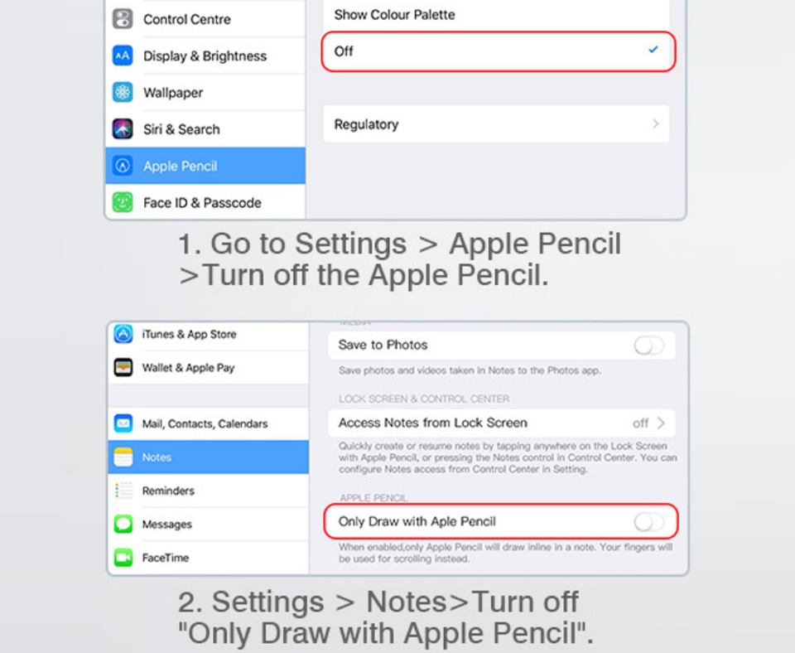Tap the Wallet & Apple Pay icon
The width and height of the screenshot is (795, 653).
click(123, 367)
